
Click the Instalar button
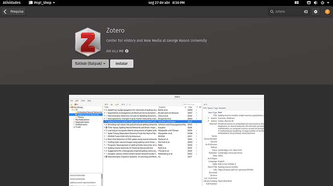coord(122,63)
